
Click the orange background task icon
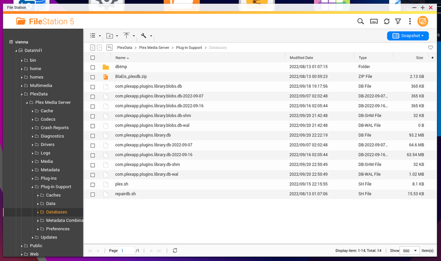pos(423,22)
